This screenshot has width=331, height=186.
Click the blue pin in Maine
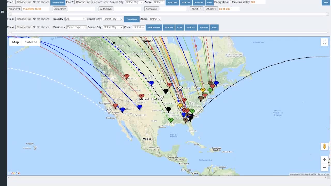click(216, 83)
